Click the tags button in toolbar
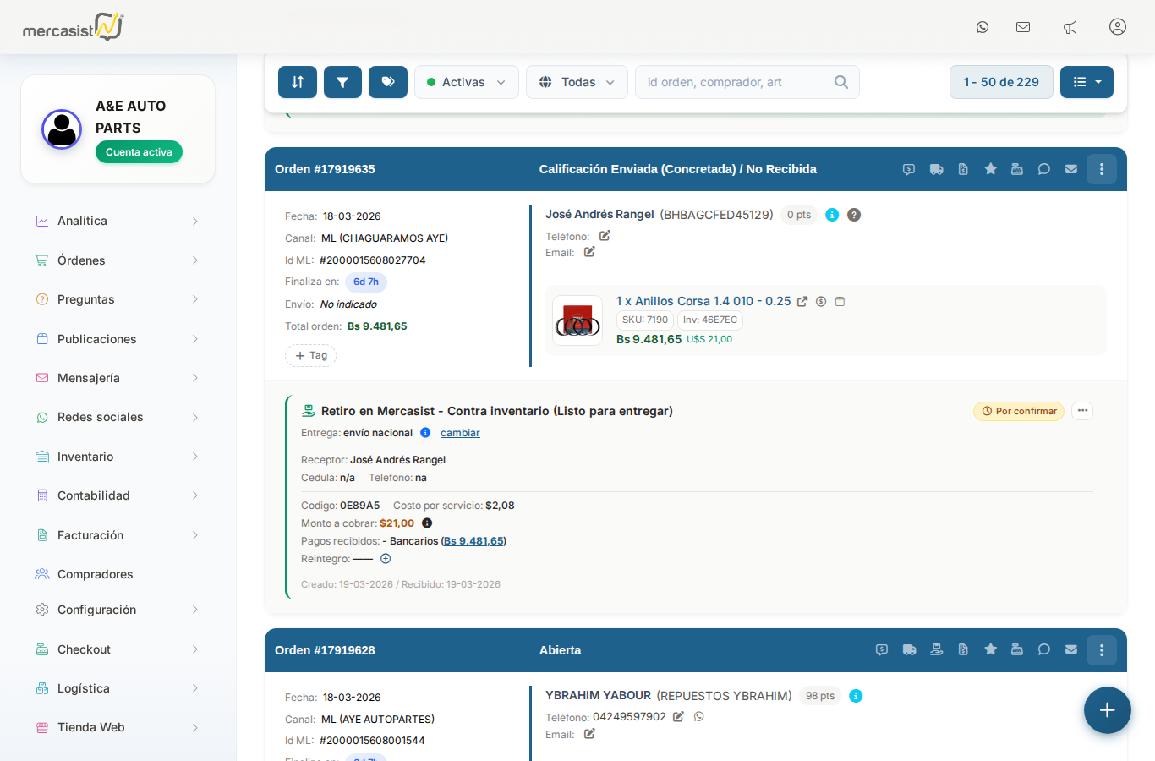 click(x=388, y=82)
